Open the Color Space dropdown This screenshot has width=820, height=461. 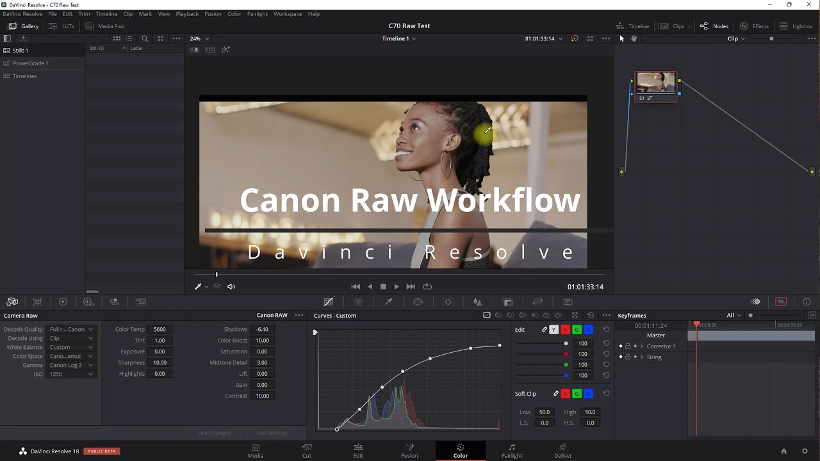click(x=70, y=356)
